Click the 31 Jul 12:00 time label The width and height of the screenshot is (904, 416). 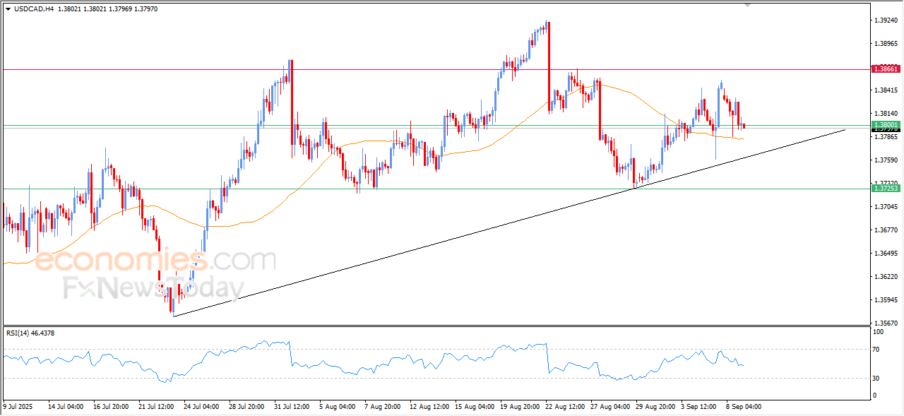tap(292, 407)
